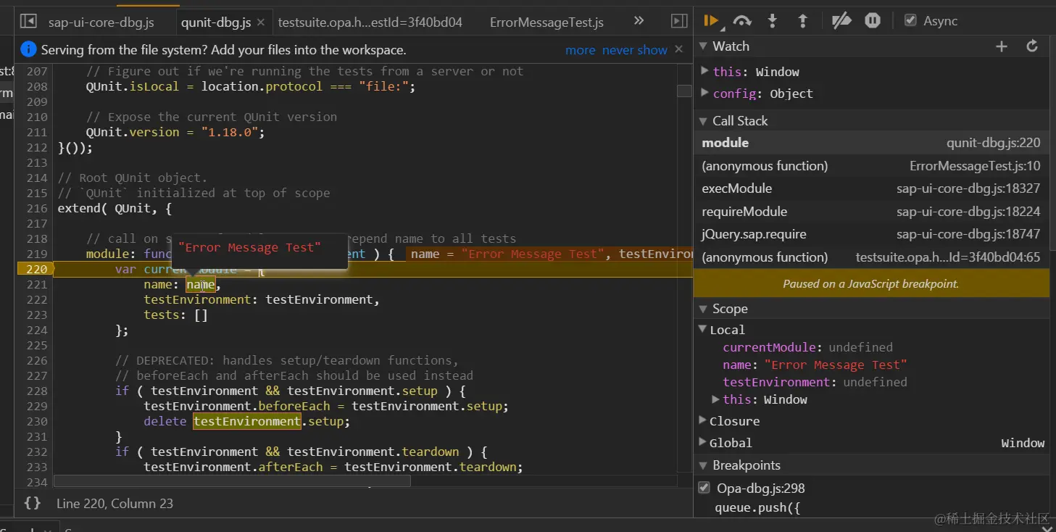
Task: Select the qunit-dbg.js tab
Action: tap(216, 22)
